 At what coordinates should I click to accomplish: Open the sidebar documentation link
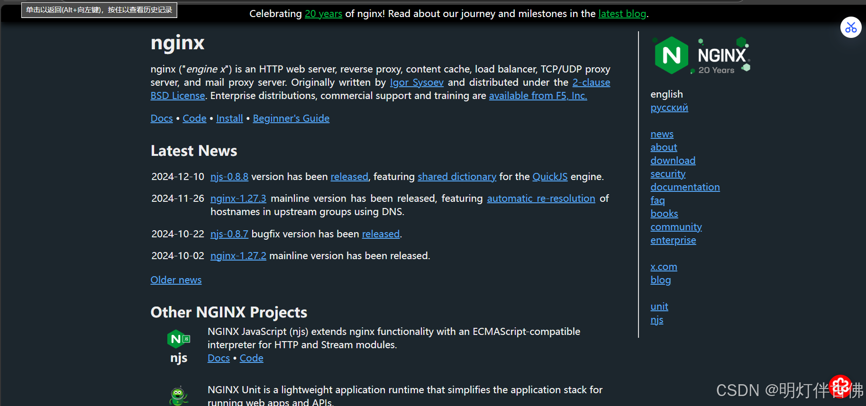(x=685, y=187)
